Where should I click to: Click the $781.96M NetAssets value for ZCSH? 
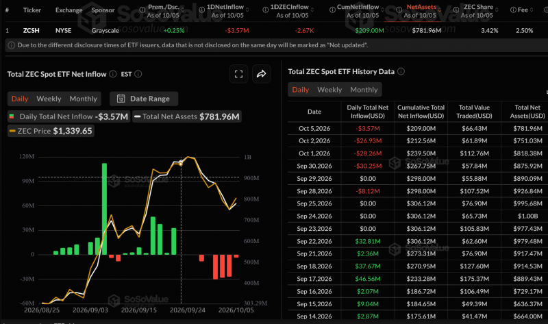pos(426,30)
